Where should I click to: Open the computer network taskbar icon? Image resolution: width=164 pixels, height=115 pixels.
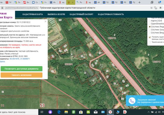point(118,112)
